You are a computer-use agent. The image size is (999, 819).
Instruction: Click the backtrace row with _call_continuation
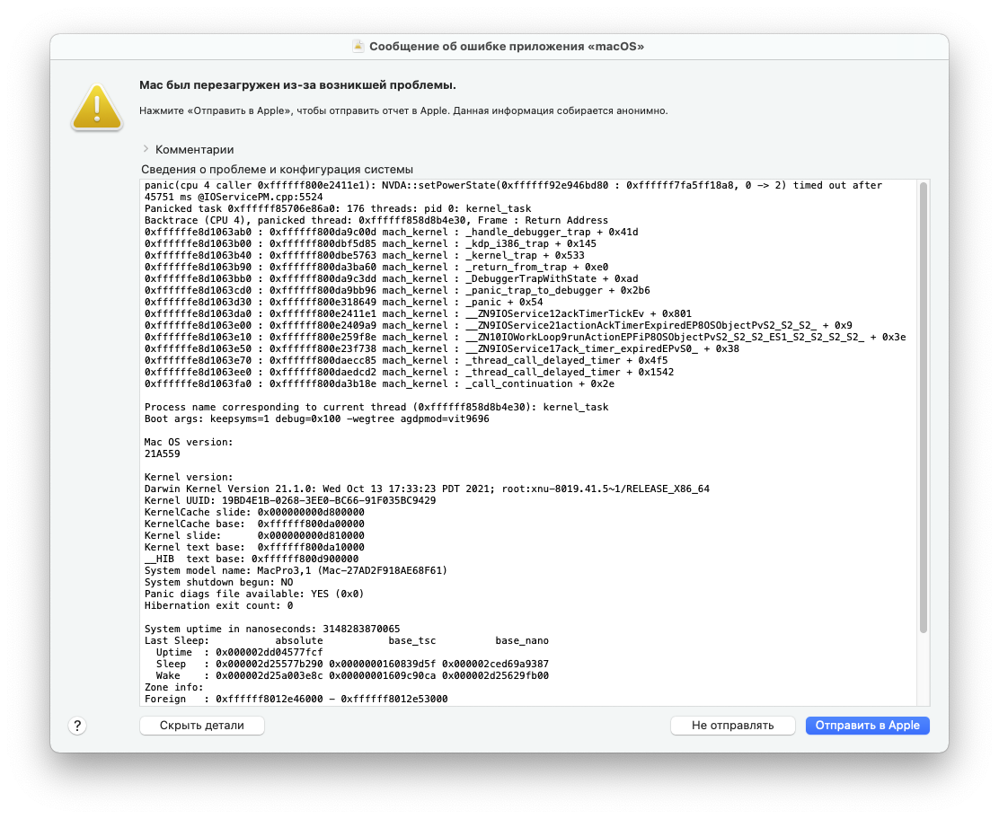tap(379, 383)
